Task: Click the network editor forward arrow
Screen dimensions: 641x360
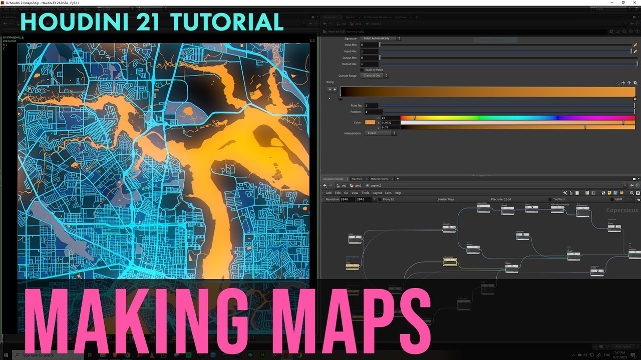Action: pos(331,185)
